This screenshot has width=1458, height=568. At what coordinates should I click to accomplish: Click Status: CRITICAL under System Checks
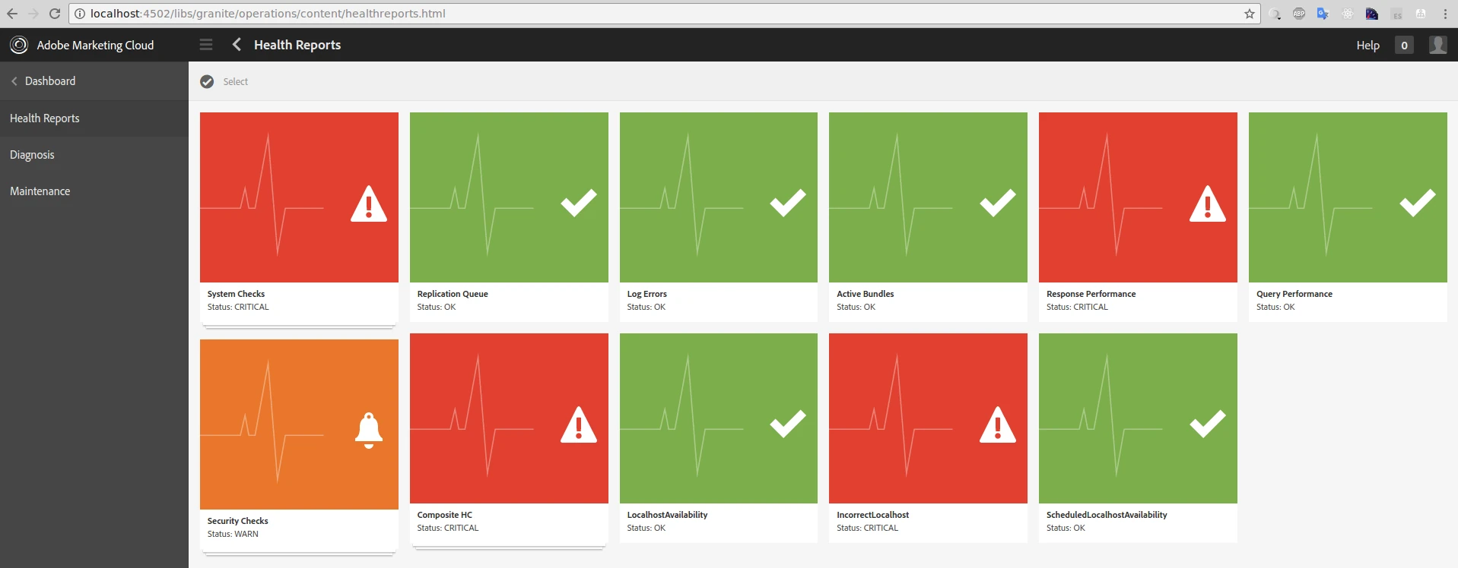tap(238, 307)
